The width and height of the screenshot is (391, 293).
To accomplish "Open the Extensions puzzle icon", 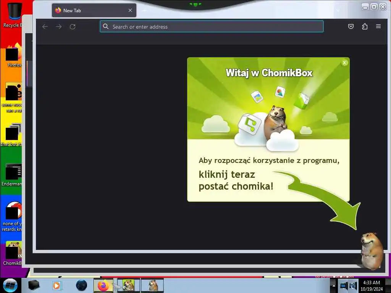I will click(x=365, y=26).
